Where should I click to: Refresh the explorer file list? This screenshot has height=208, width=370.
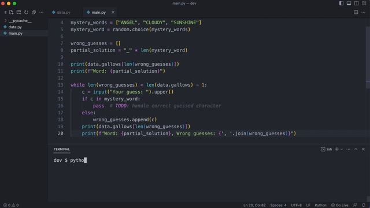[x=27, y=12]
